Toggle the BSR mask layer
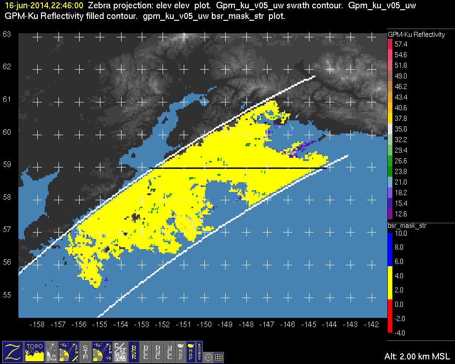 [134, 352]
